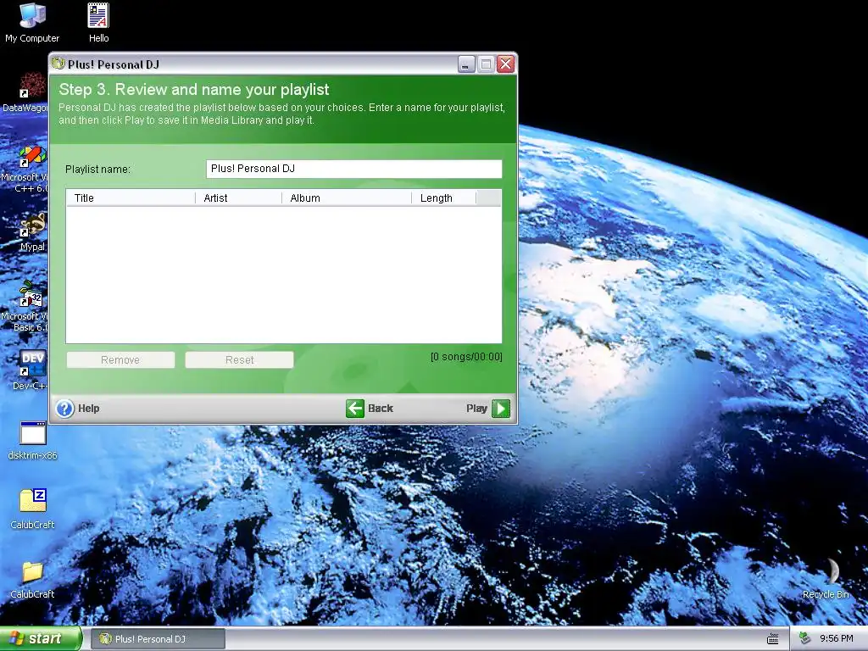Click the Help question mark icon
Viewport: 868px width, 651px height.
click(64, 409)
